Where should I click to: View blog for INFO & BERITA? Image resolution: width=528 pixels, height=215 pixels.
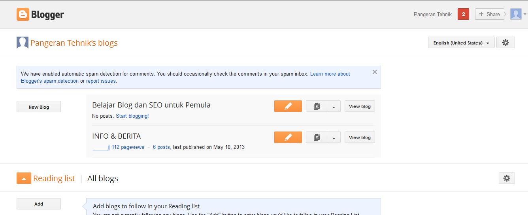click(360, 137)
